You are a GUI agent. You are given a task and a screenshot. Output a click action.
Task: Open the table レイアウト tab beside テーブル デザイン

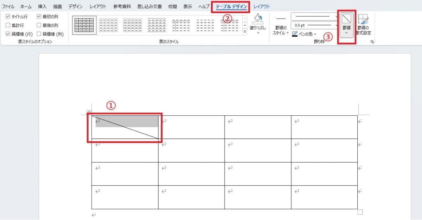click(x=262, y=7)
